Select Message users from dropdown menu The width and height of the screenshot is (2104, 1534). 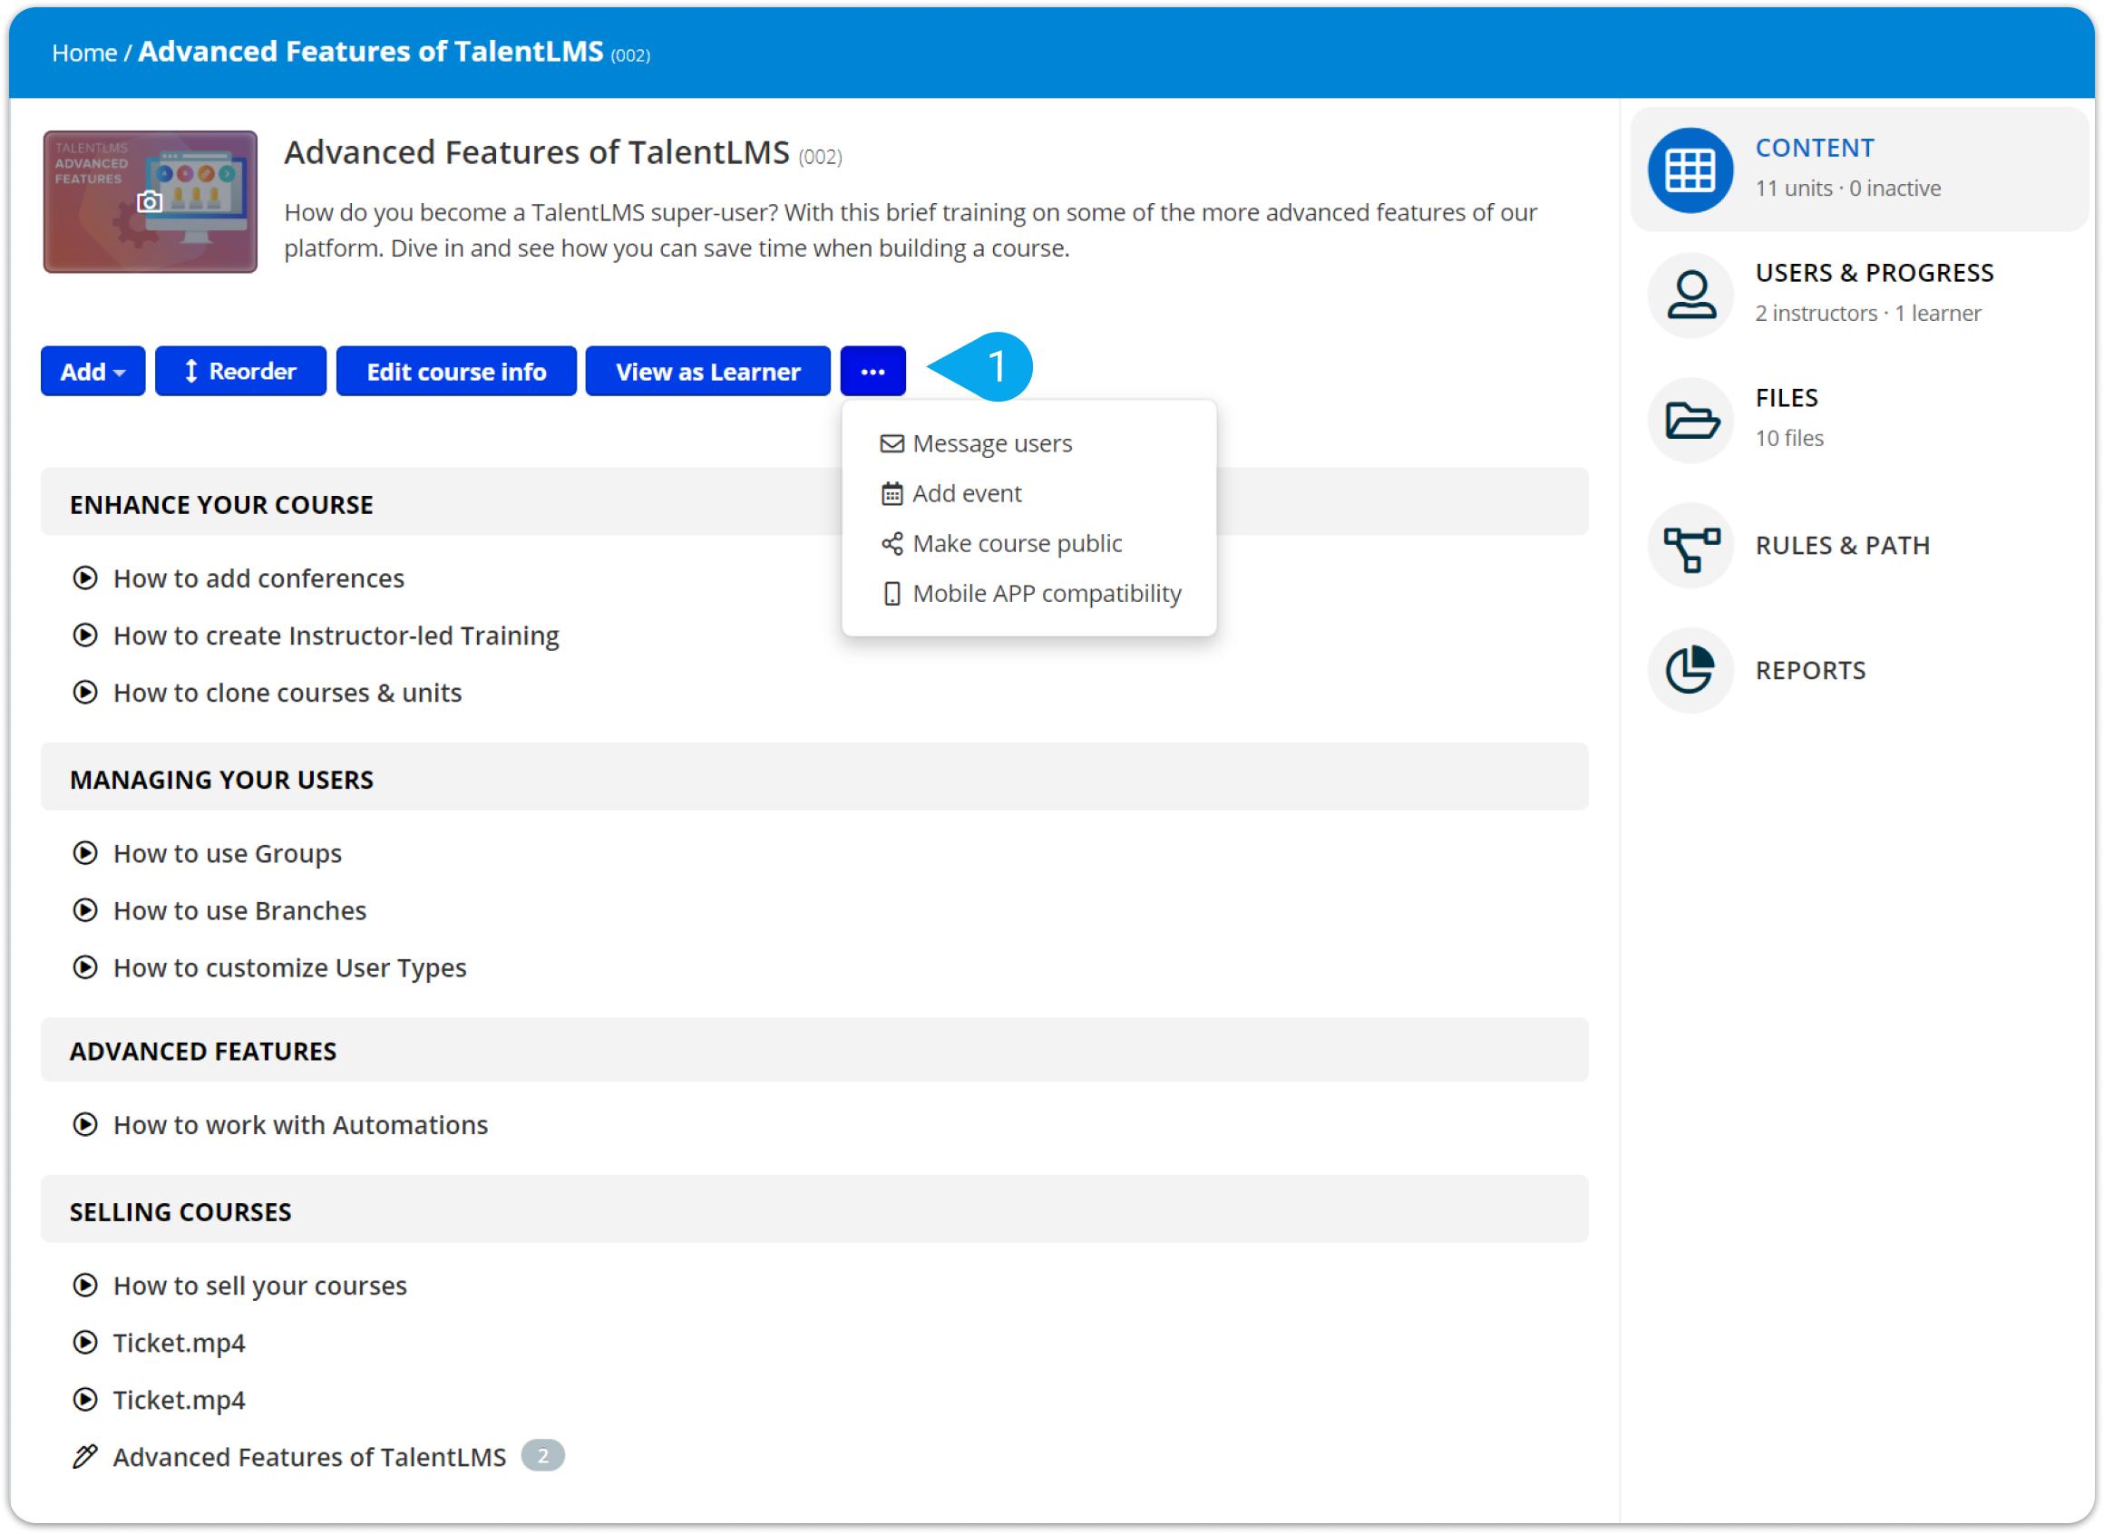991,444
